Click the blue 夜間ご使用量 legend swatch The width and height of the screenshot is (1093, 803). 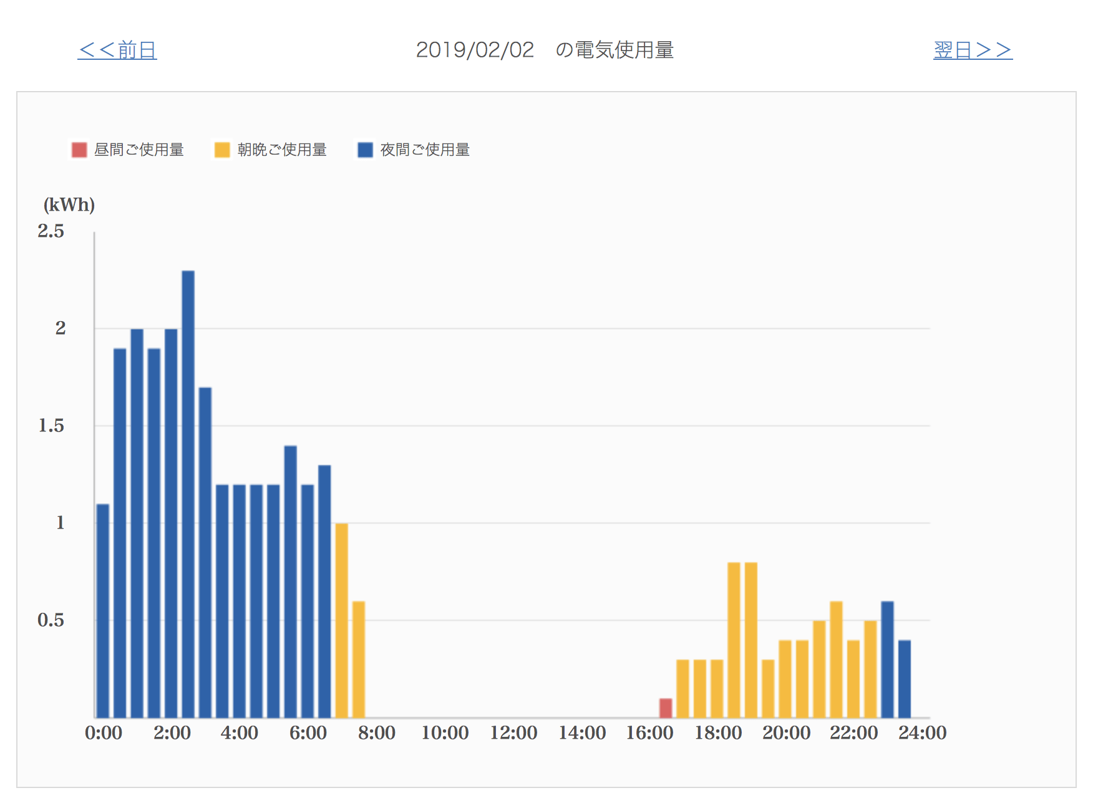[365, 150]
